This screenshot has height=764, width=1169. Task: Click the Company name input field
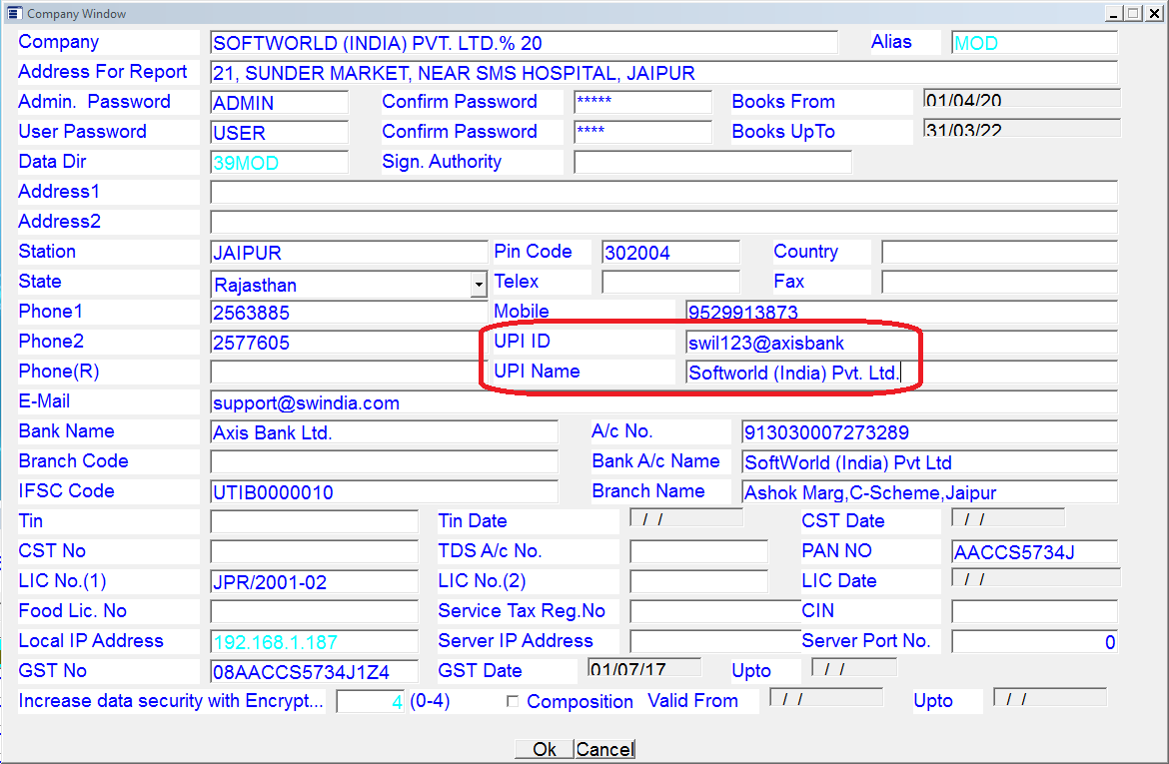(x=525, y=43)
